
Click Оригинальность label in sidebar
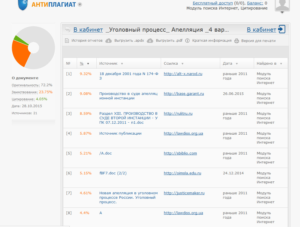pyautogui.click(x=26, y=85)
